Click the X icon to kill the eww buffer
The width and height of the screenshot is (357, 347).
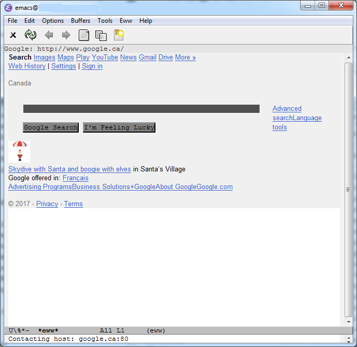(13, 35)
